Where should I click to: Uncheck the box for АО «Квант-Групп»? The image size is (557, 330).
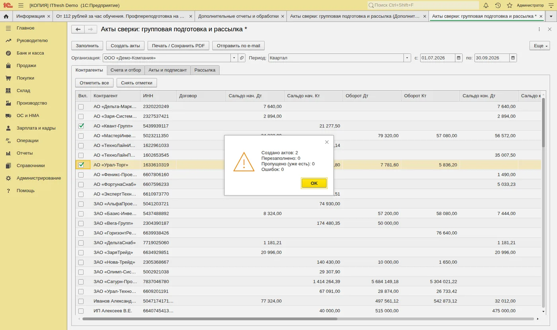[81, 126]
